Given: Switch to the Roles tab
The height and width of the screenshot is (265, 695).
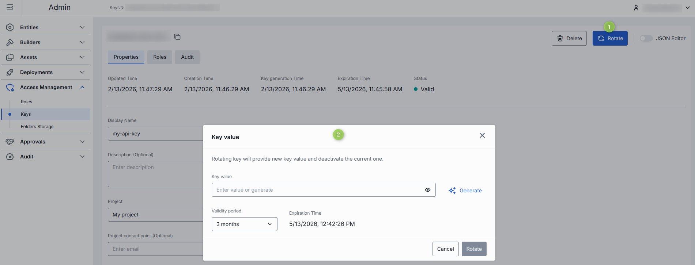Looking at the screenshot, I should pos(160,57).
